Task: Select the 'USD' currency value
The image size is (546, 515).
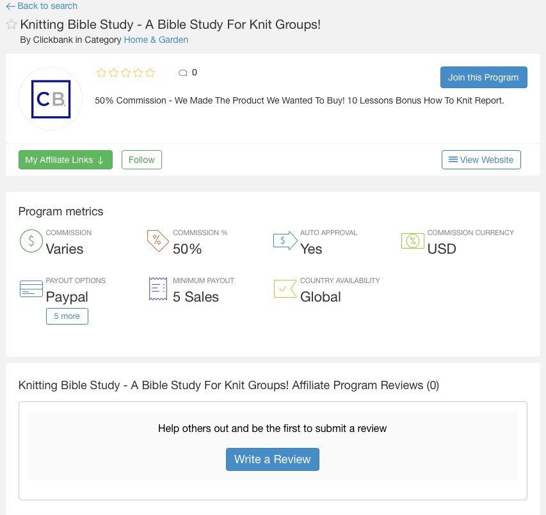Action: coord(442,249)
